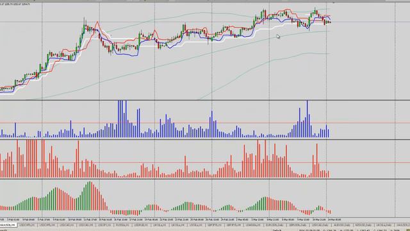This screenshot has height=231, width=410.
Task: Open the NZDUSD,Daily chart tab
Action: 363,225
